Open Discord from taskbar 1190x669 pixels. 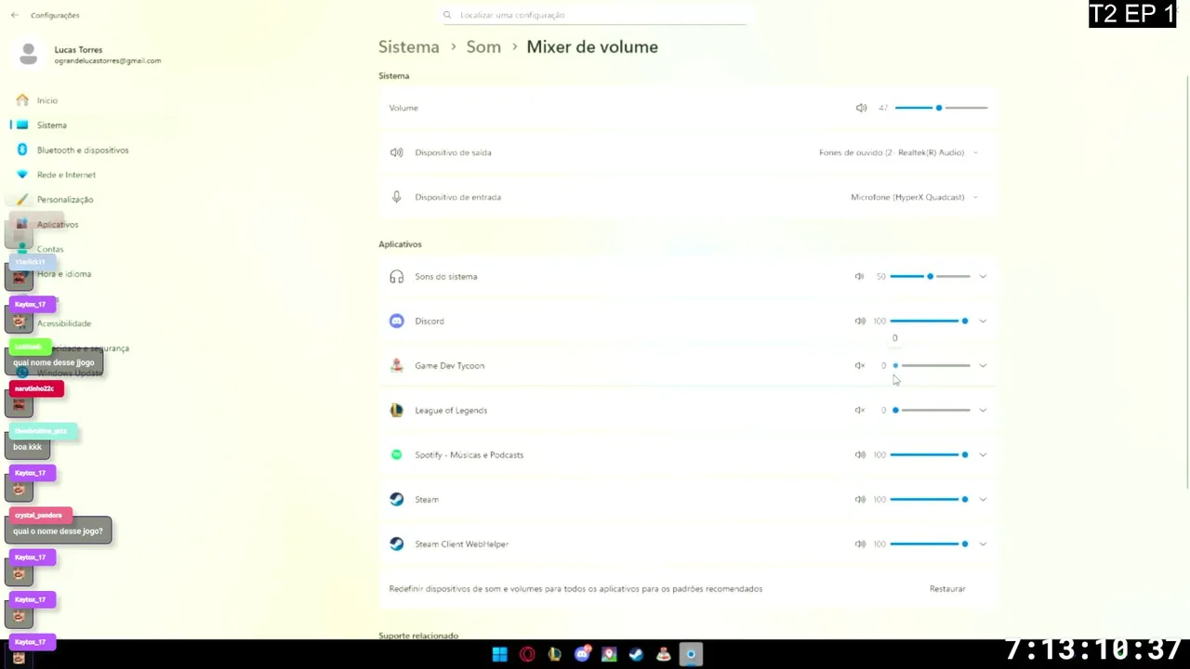[x=582, y=654]
